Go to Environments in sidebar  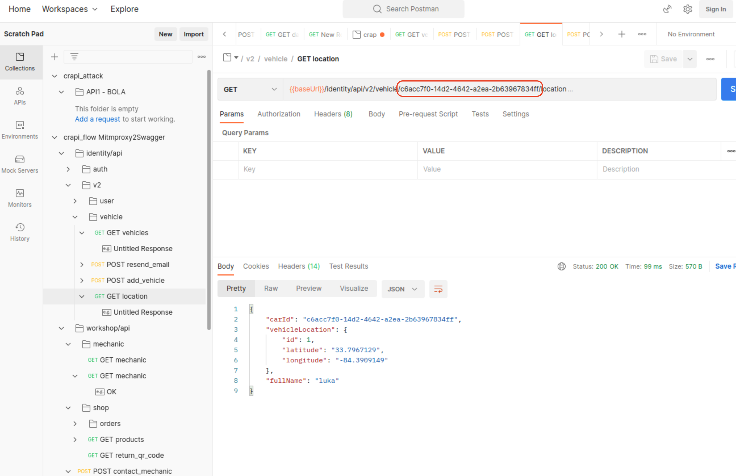(20, 130)
